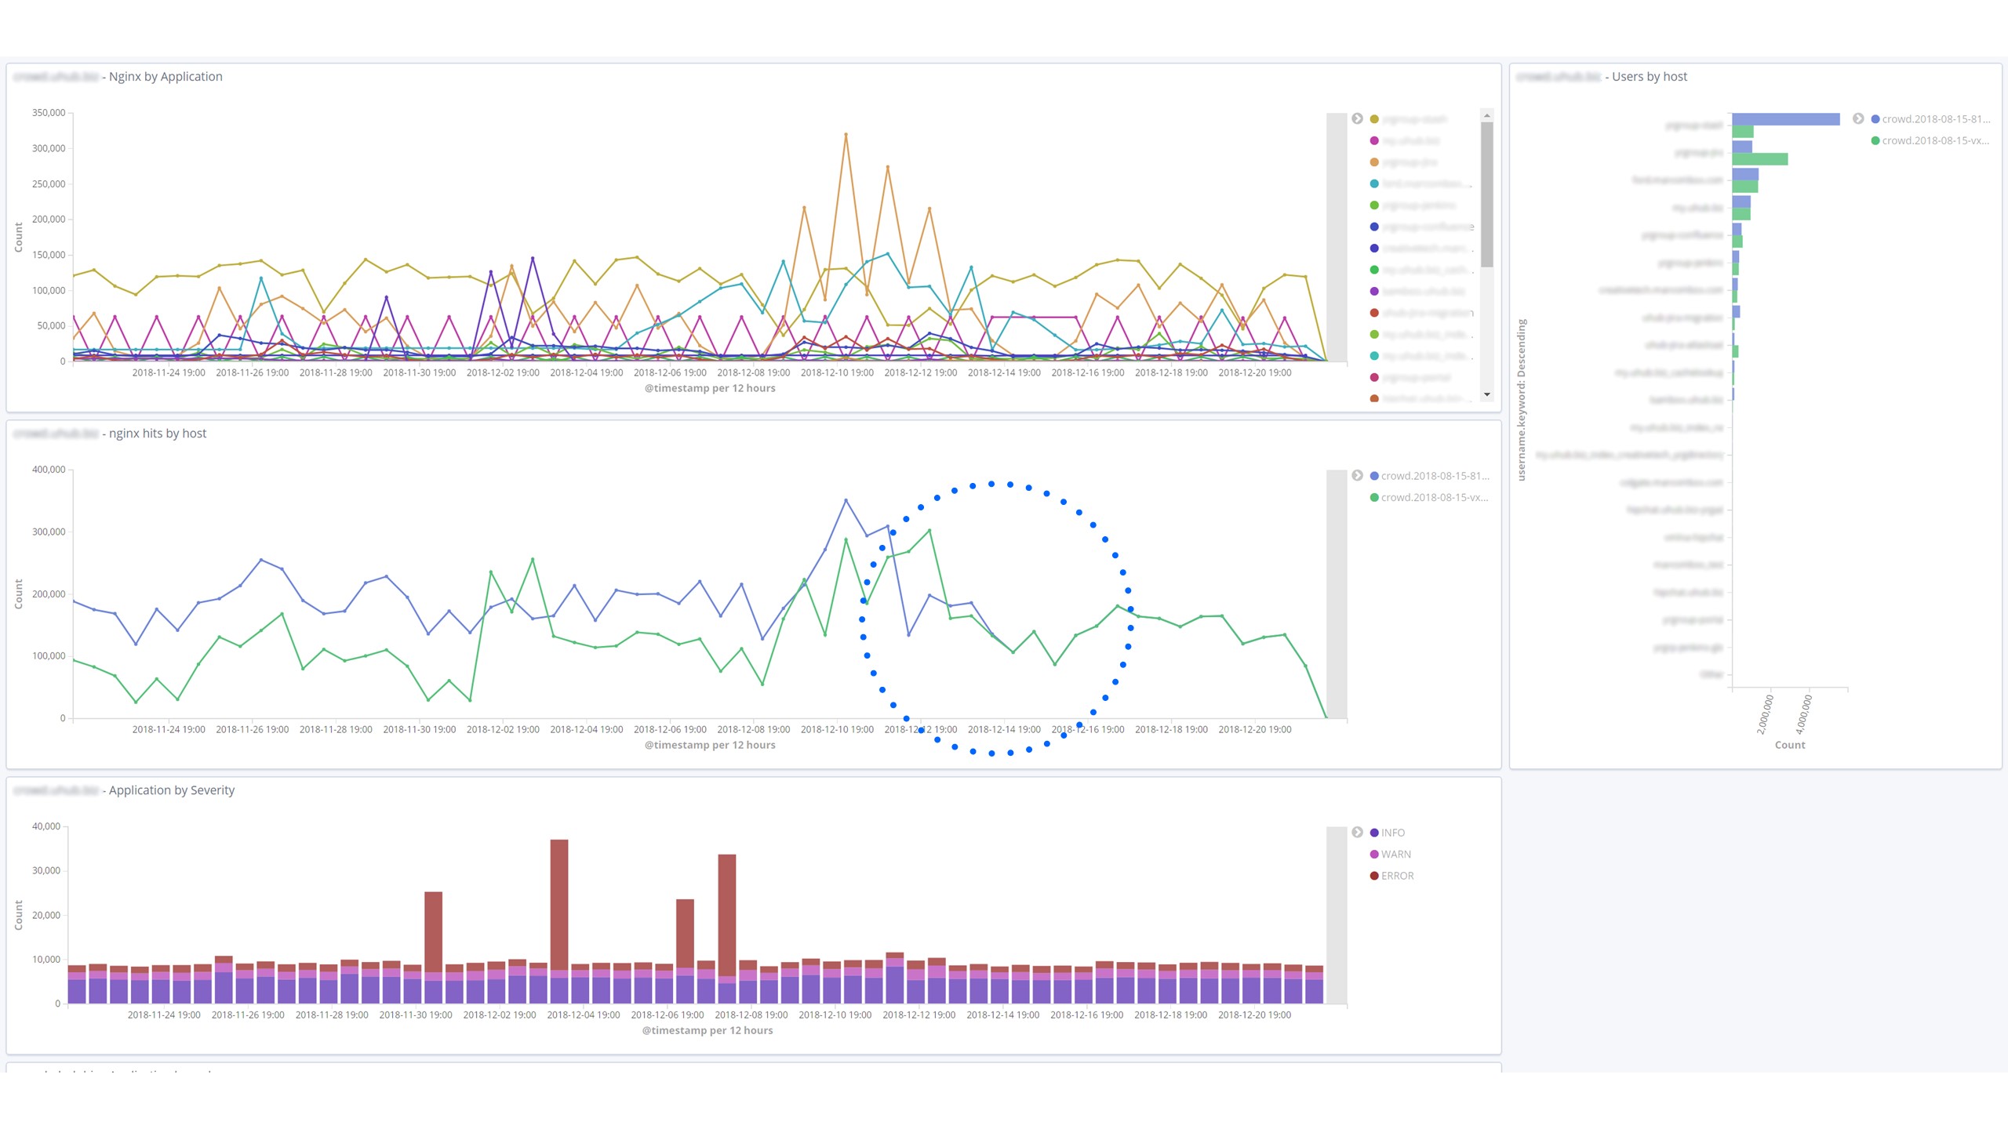Toggle the ERROR series in severity legend
Image resolution: width=2008 pixels, height=1129 pixels.
(x=1391, y=876)
